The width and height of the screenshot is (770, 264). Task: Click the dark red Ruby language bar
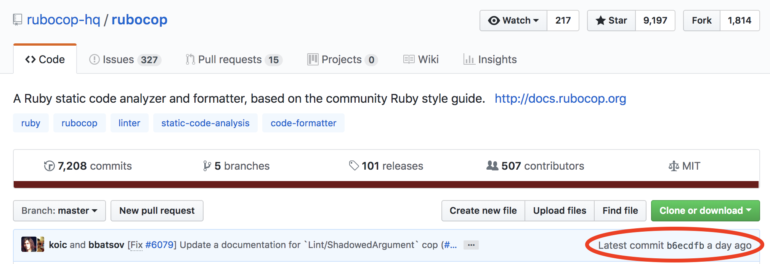[386, 184]
